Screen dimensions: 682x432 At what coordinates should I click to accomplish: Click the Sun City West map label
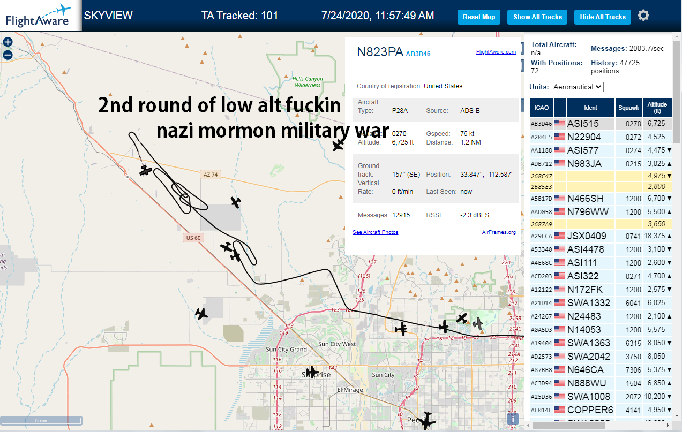pyautogui.click(x=337, y=344)
